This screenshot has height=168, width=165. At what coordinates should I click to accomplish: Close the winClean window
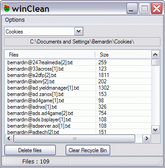coord(156,9)
